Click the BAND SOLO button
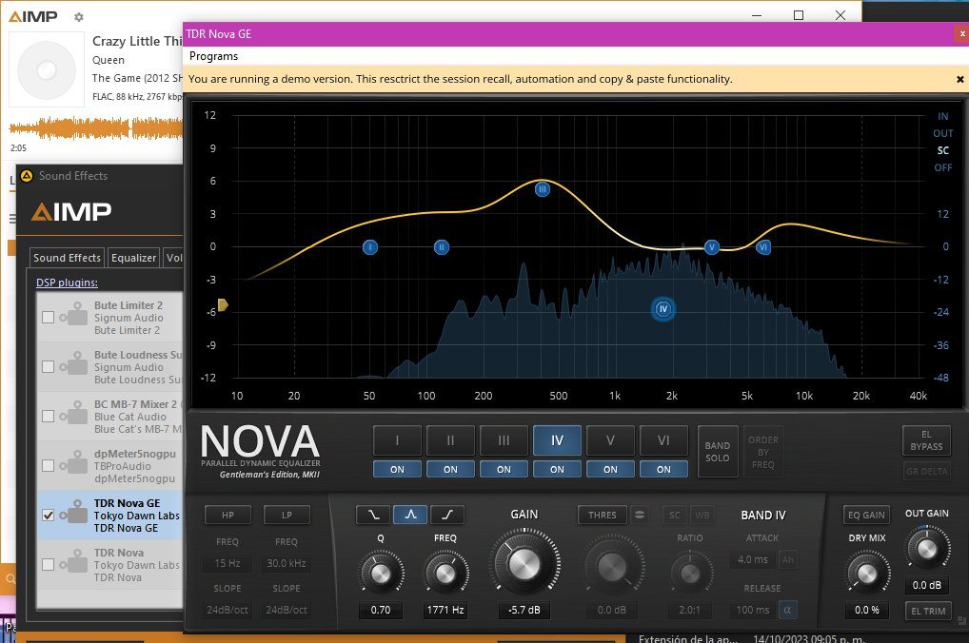The width and height of the screenshot is (969, 643). pyautogui.click(x=718, y=452)
